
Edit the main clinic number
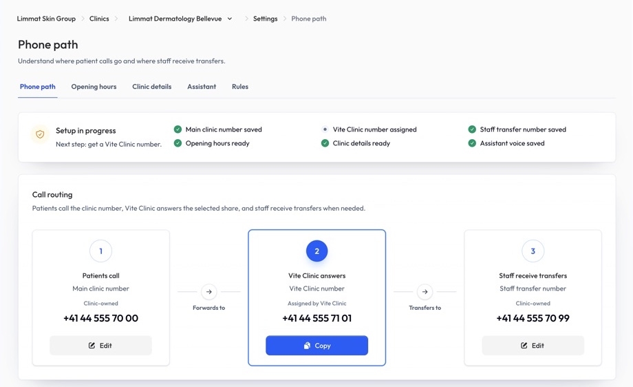pos(101,346)
